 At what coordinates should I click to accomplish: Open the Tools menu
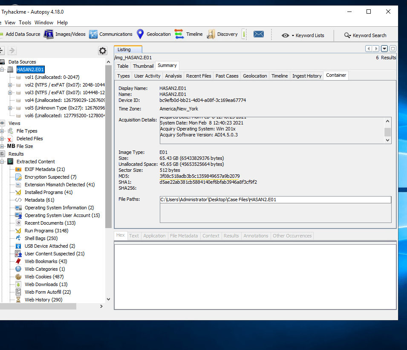[25, 23]
